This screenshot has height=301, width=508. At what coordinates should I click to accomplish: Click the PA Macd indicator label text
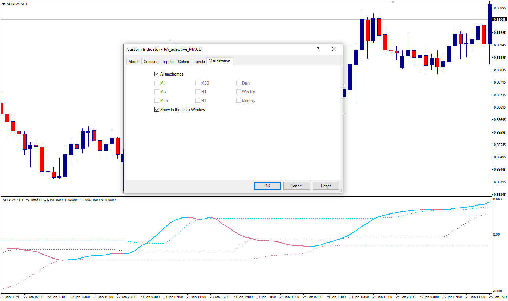pos(59,200)
